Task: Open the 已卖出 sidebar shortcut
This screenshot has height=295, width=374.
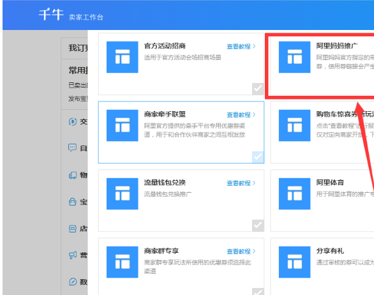Action: (x=78, y=85)
